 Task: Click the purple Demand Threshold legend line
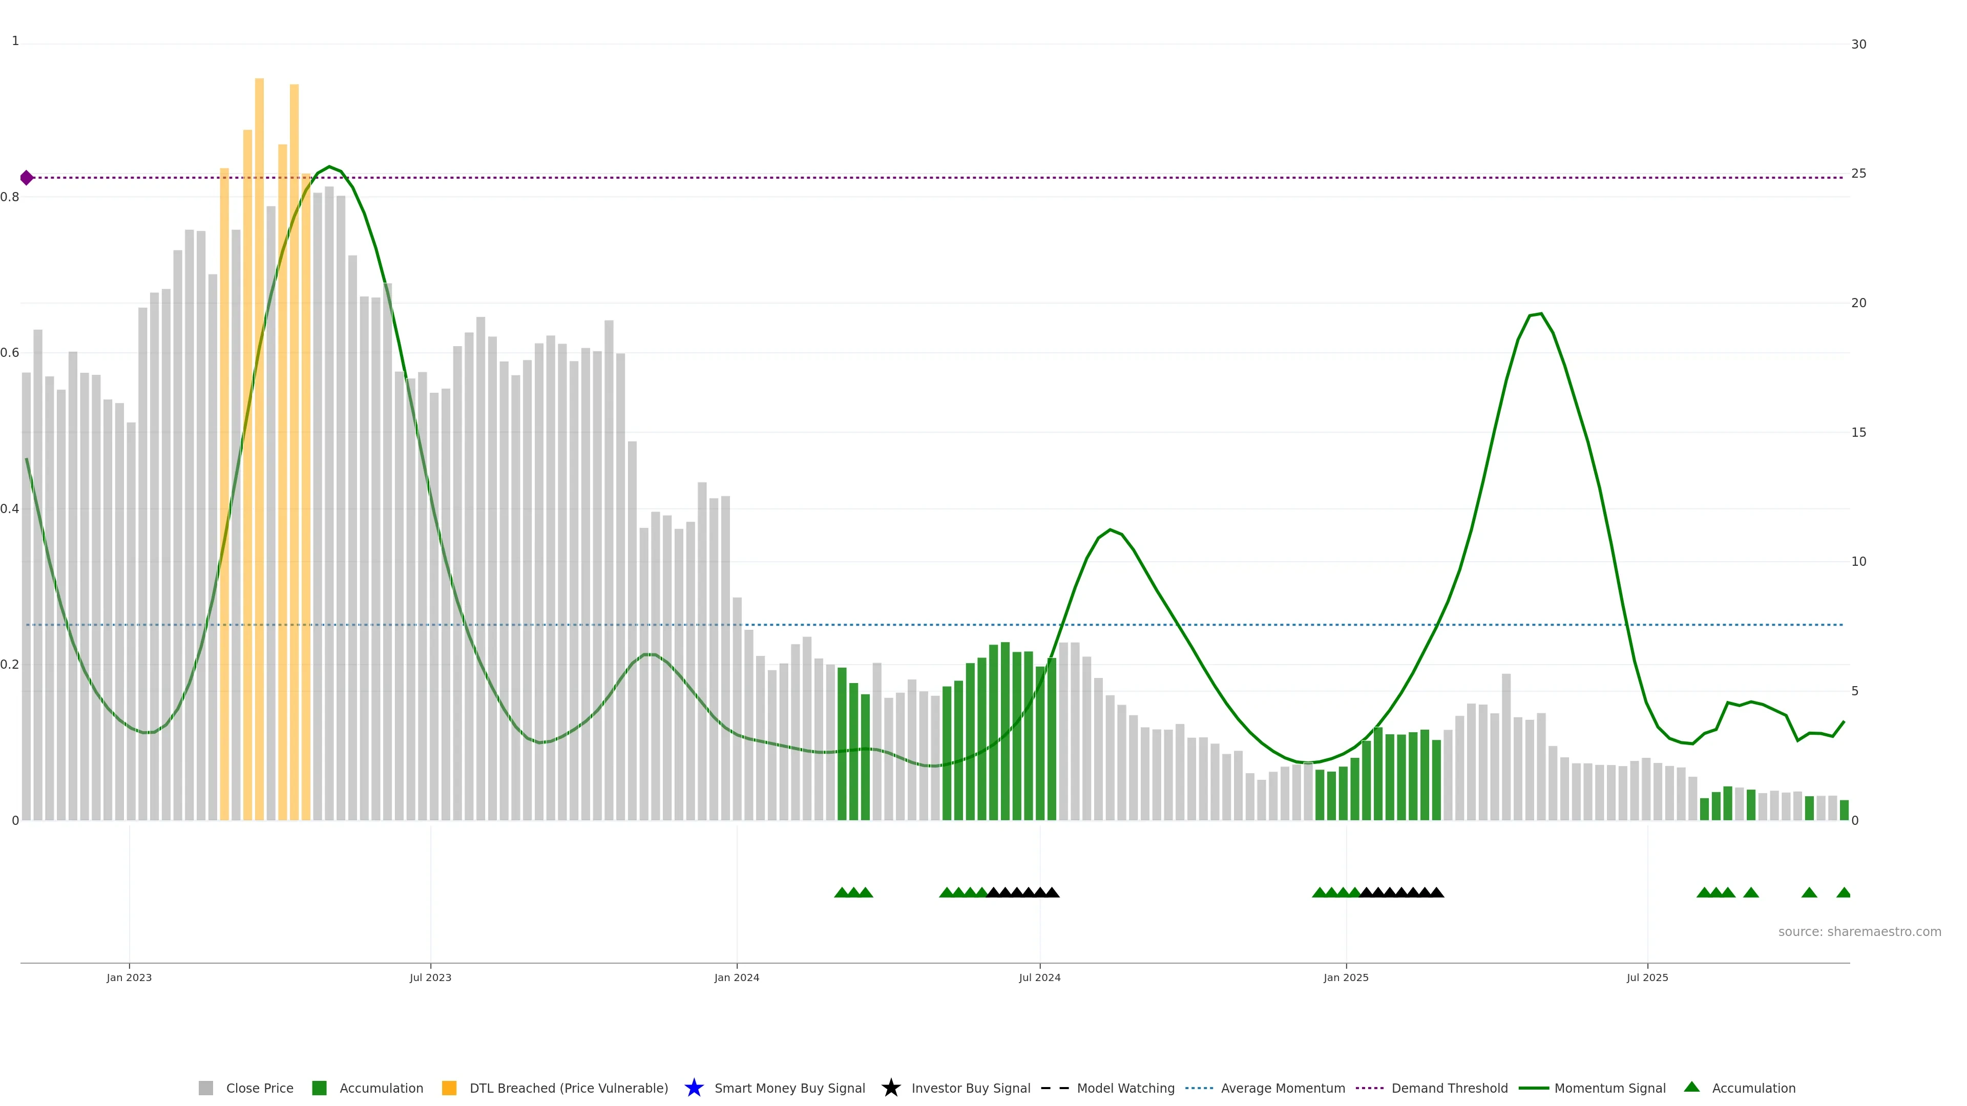tap(1369, 1088)
